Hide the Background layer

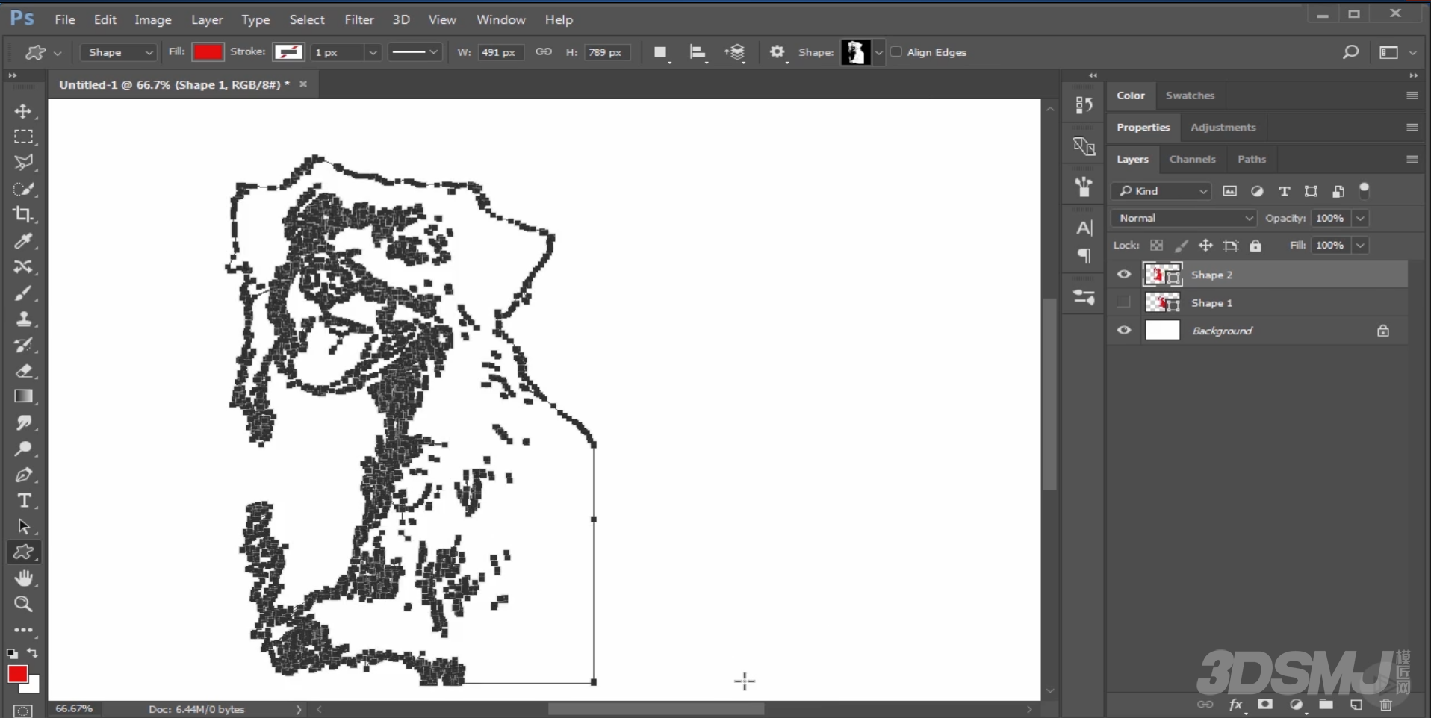[x=1124, y=330]
